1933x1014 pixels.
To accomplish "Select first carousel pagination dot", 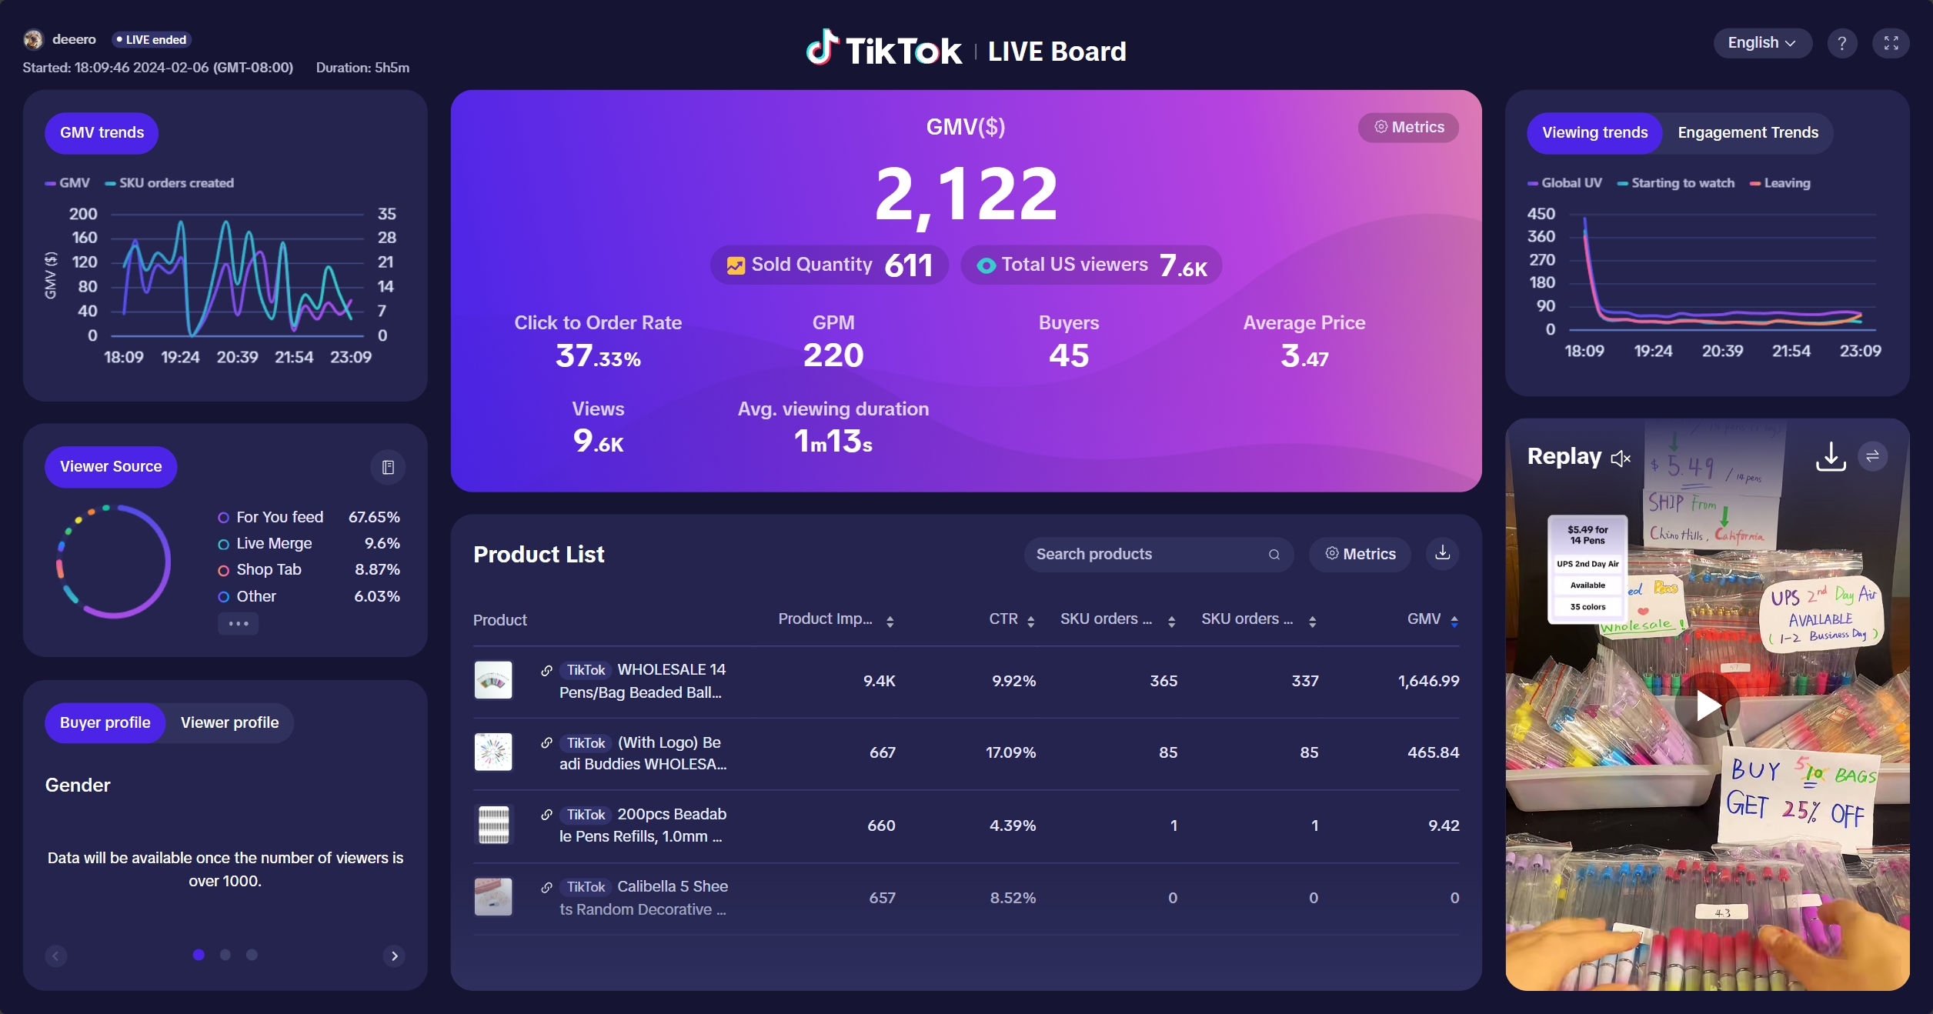I will point(199,955).
